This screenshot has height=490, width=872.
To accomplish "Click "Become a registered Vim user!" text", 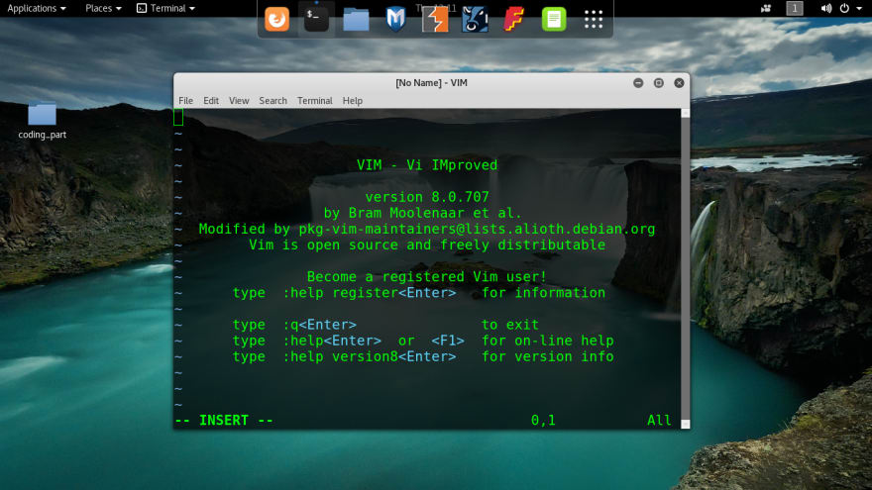I will point(427,276).
